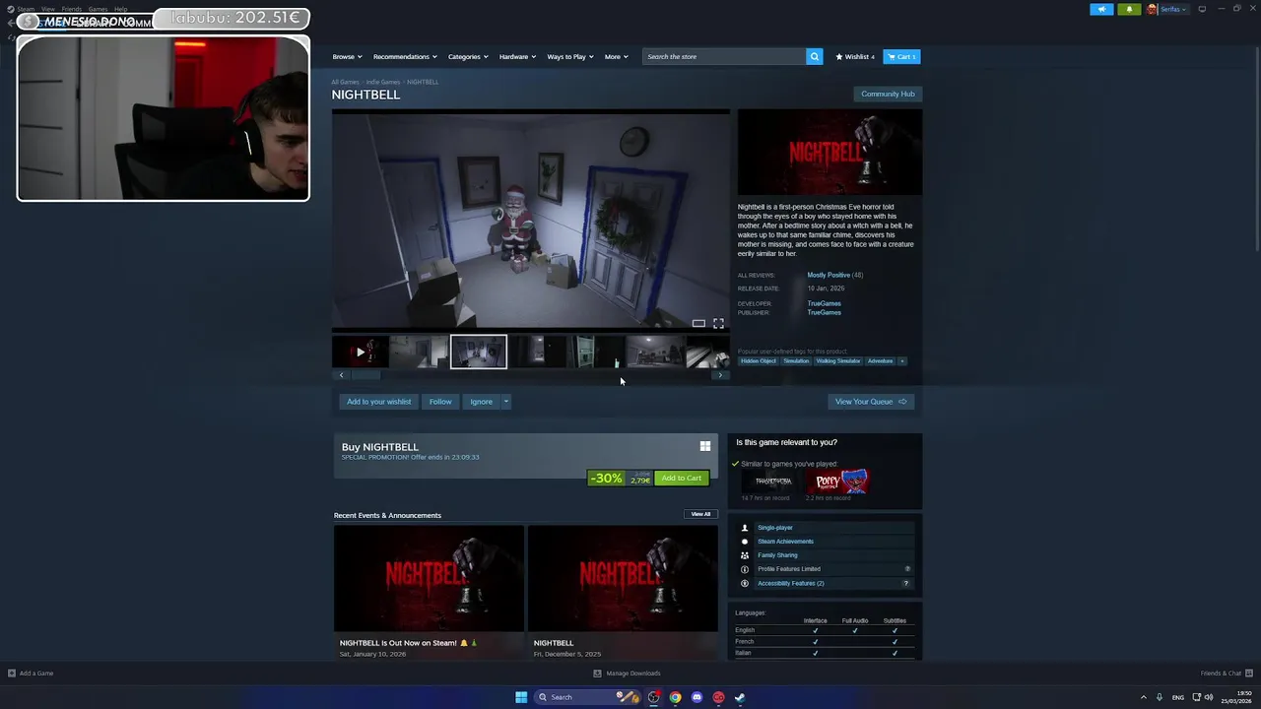Expand the Ways to Play menu
Screen dimensions: 1261x709
pos(570,56)
